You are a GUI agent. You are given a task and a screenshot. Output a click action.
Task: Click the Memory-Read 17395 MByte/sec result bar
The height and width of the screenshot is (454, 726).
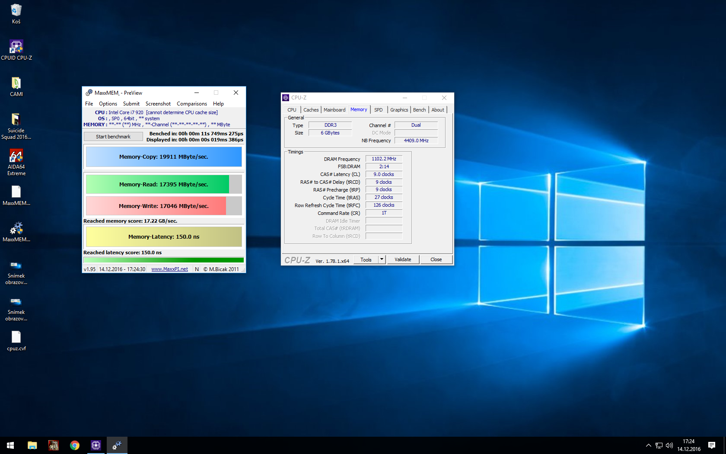[164, 184]
